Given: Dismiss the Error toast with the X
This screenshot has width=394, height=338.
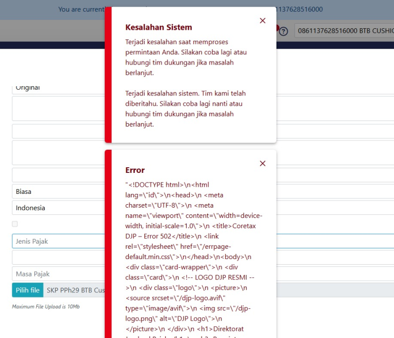Looking at the screenshot, I should coord(263,164).
